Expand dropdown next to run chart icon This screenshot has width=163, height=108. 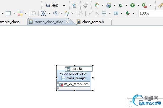103,5
